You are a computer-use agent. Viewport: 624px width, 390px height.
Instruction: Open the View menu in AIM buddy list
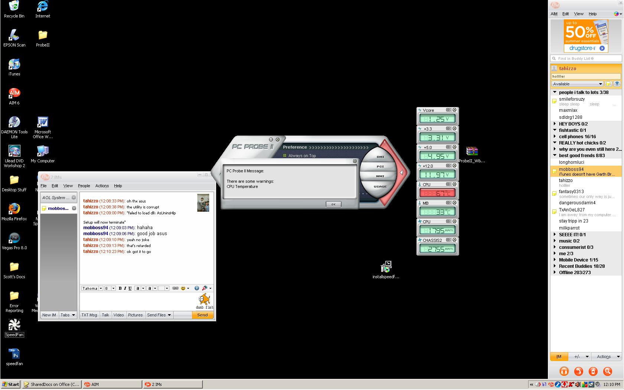579,14
